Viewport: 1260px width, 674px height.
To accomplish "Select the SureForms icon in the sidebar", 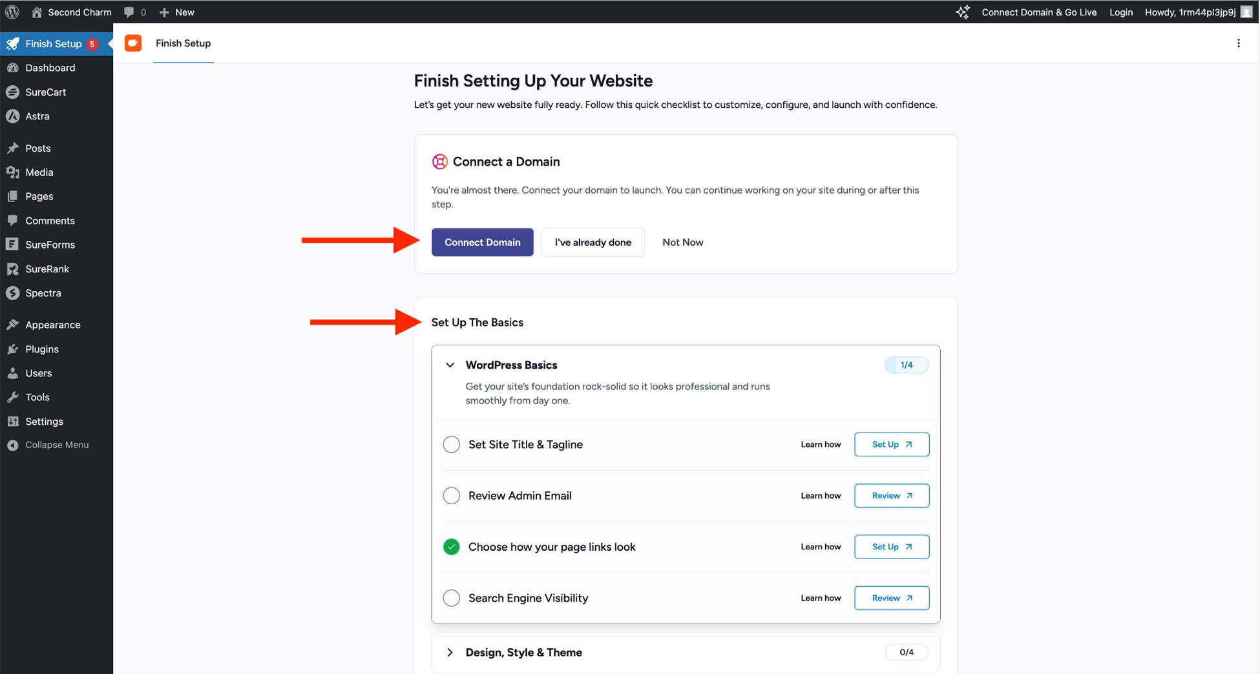I will [x=14, y=244].
